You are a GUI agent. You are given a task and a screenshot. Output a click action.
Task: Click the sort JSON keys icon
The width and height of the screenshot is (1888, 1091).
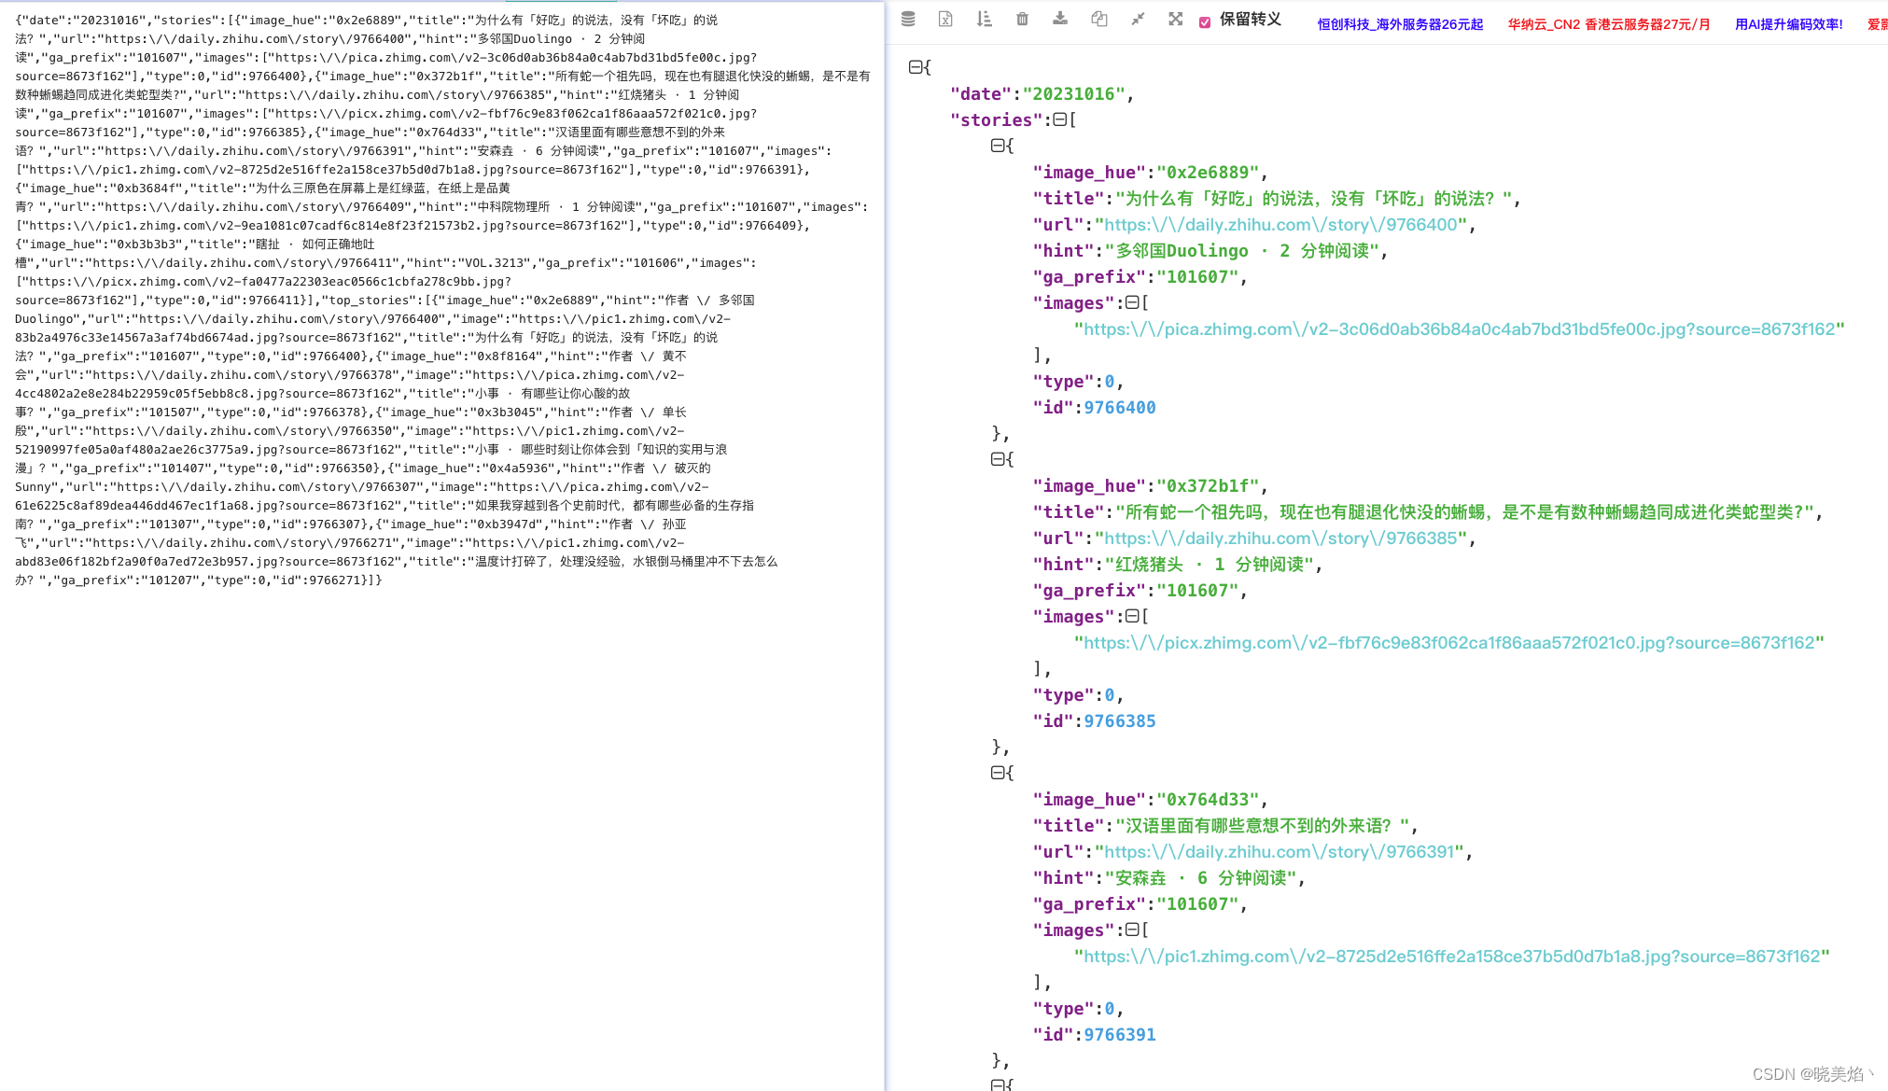(984, 19)
